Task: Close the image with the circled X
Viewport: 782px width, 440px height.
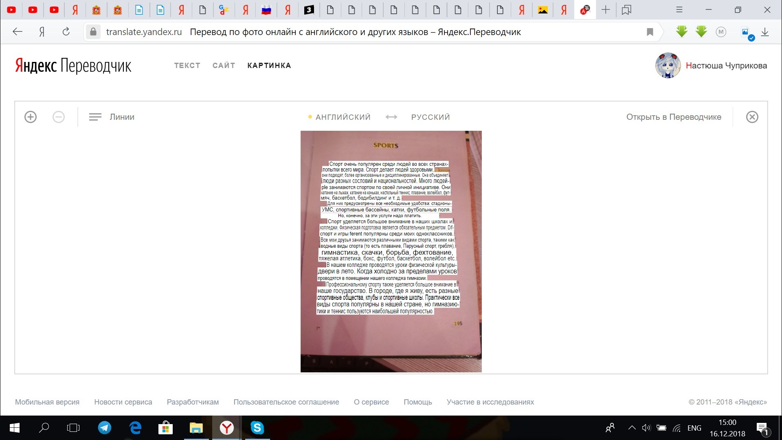Action: click(752, 117)
